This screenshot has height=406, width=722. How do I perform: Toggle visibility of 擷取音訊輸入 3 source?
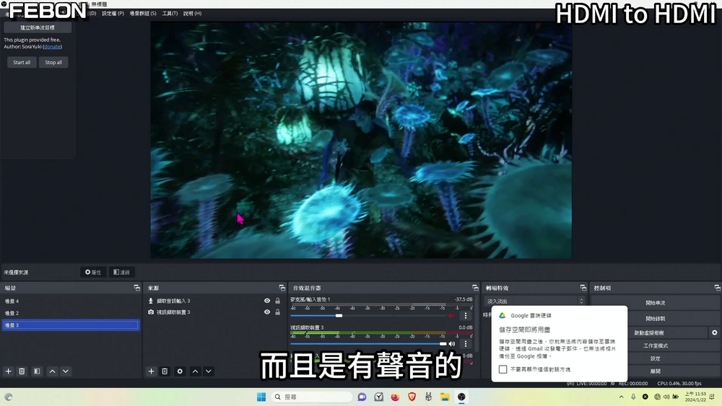click(x=267, y=300)
